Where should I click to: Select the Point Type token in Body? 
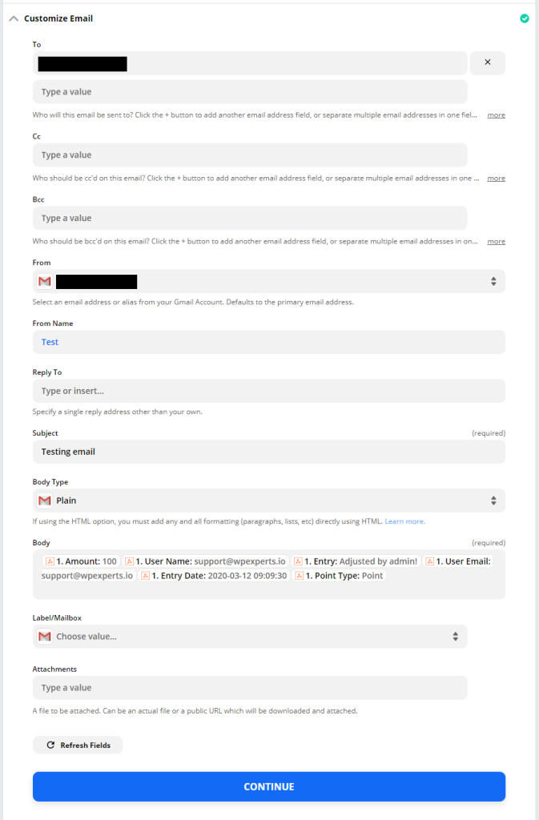(x=340, y=576)
